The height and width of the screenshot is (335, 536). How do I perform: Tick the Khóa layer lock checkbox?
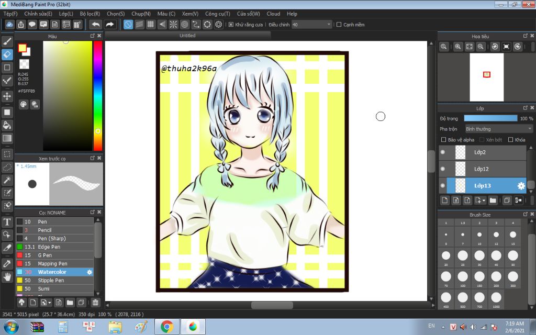tap(511, 139)
